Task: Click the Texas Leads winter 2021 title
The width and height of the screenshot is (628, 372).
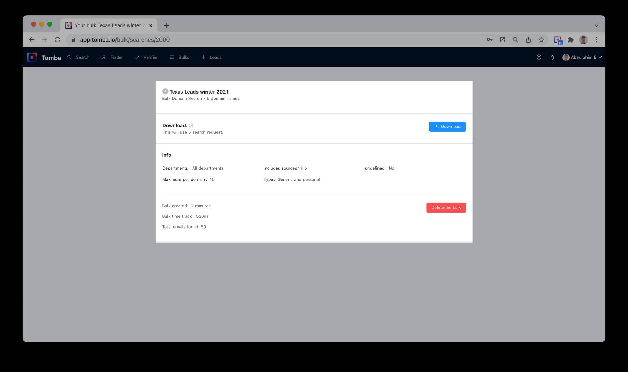Action: tap(200, 92)
